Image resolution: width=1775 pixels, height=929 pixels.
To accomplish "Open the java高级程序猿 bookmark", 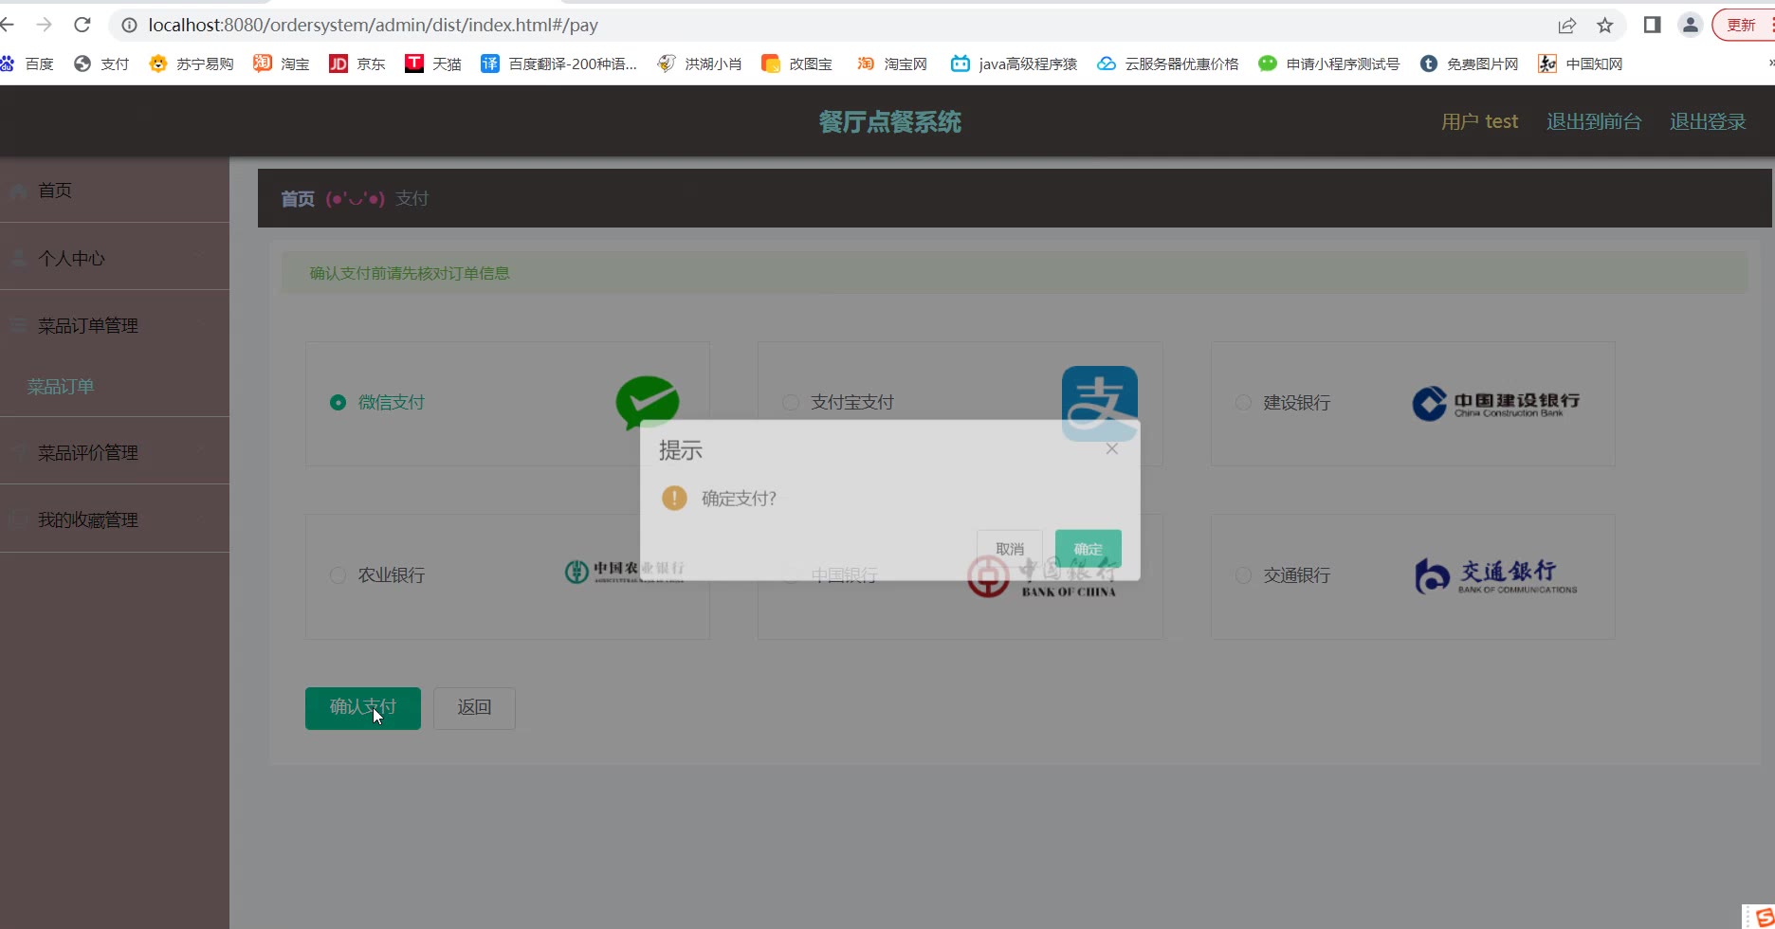I will (1015, 64).
